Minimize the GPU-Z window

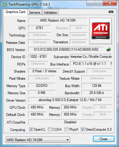91,4
